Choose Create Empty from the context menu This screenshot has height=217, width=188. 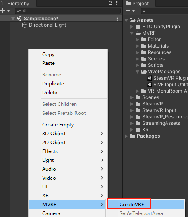[68, 125]
